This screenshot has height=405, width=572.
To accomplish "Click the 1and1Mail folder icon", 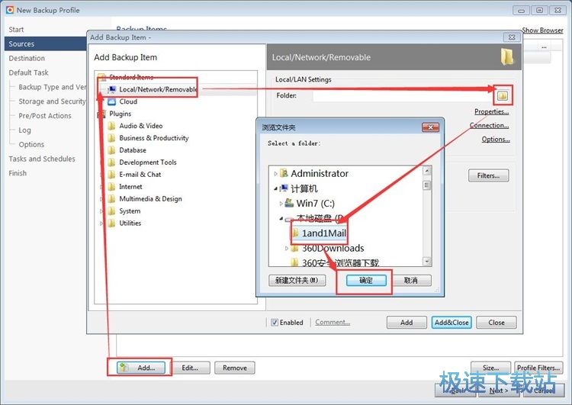I will (x=295, y=233).
